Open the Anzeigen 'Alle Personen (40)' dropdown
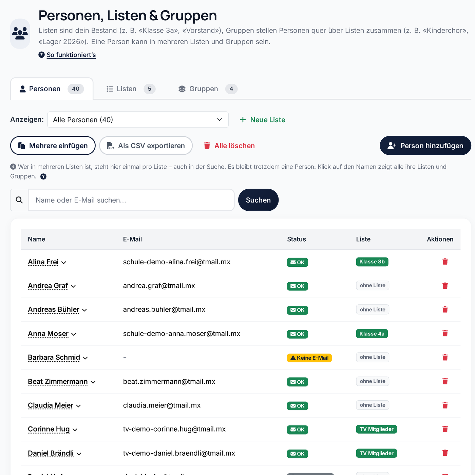475x475 pixels. 138,120
